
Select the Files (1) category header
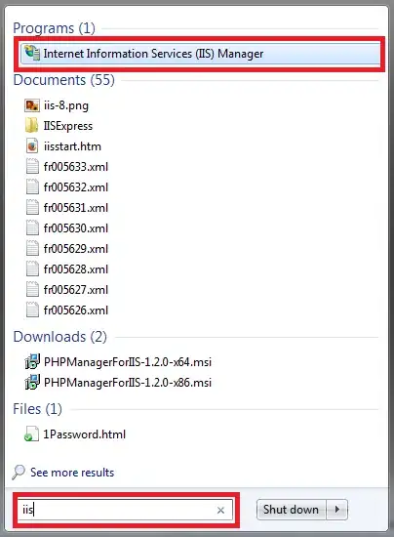pyautogui.click(x=38, y=408)
